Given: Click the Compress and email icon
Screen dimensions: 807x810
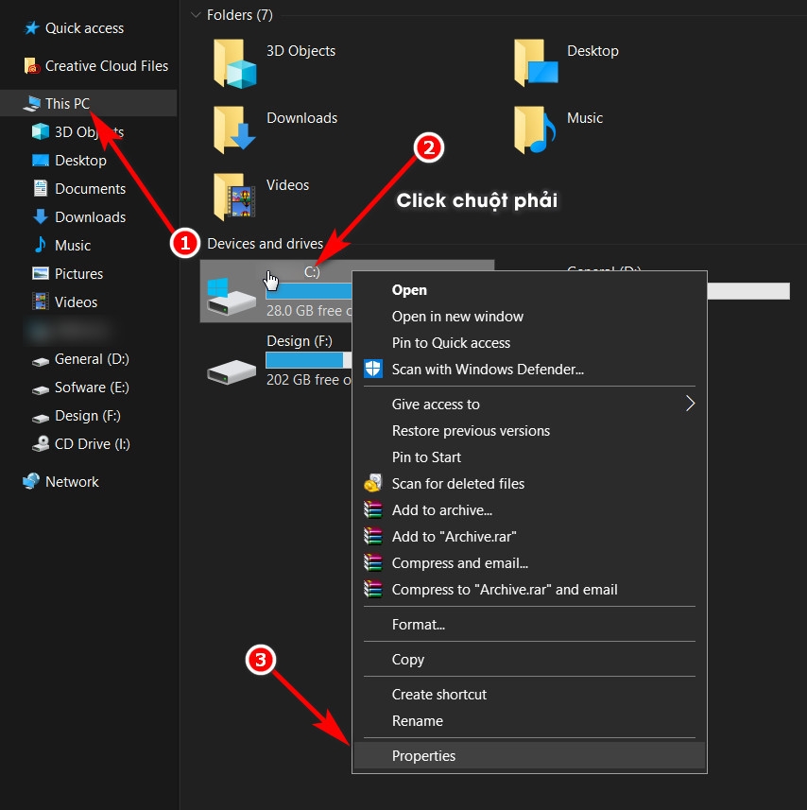Looking at the screenshot, I should 372,562.
